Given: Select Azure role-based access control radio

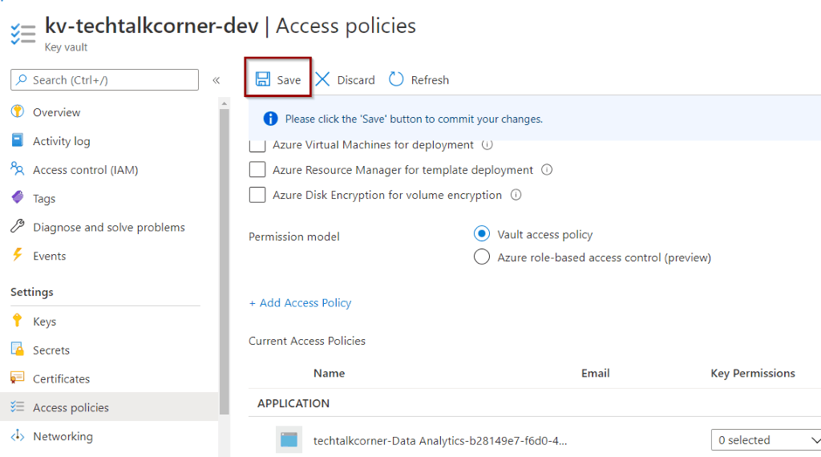Looking at the screenshot, I should (x=482, y=257).
